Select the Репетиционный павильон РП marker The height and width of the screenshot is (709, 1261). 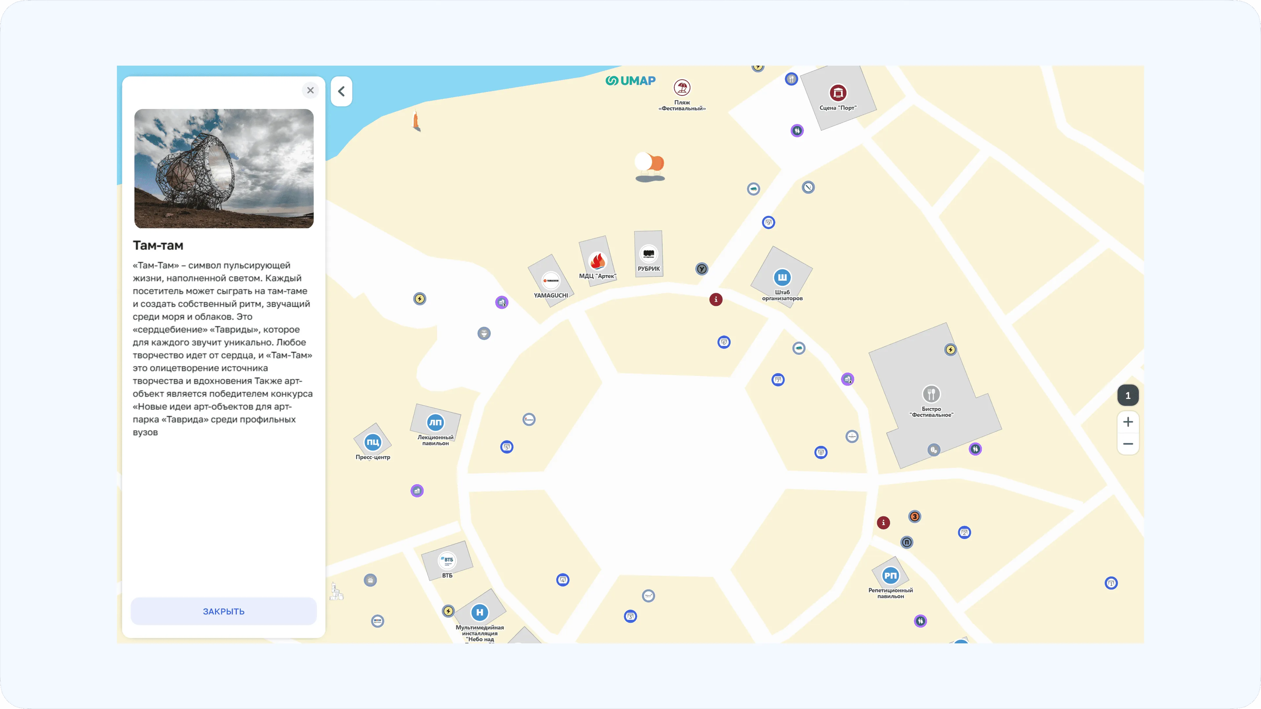point(891,575)
